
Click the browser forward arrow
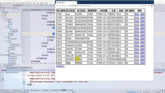click(60, 6)
